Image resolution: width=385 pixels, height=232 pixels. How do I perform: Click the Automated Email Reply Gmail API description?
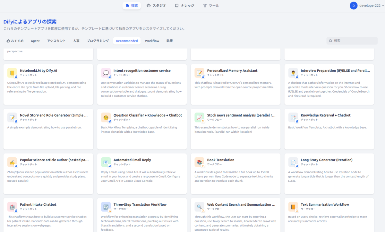pos(141,176)
